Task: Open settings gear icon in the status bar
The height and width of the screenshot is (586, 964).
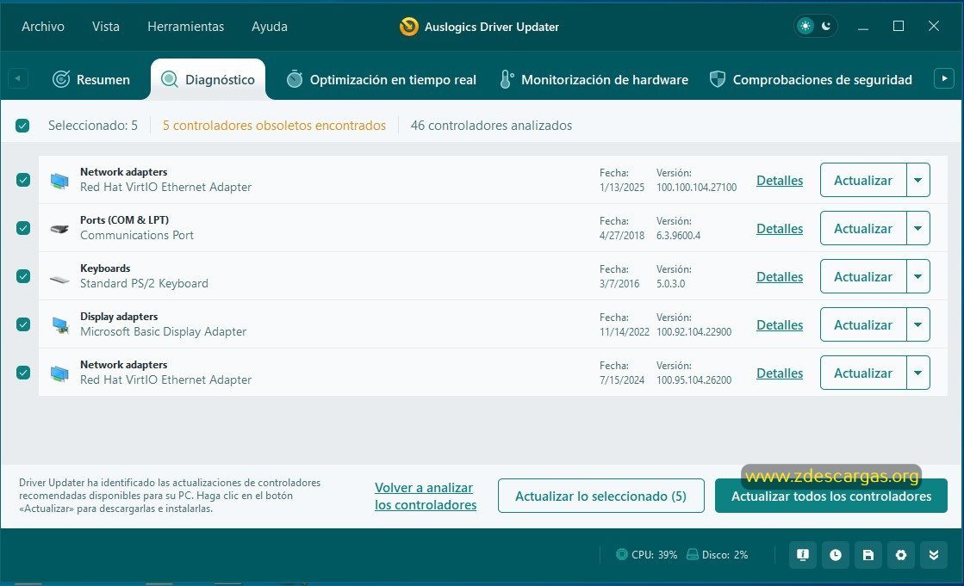Action: pos(900,555)
